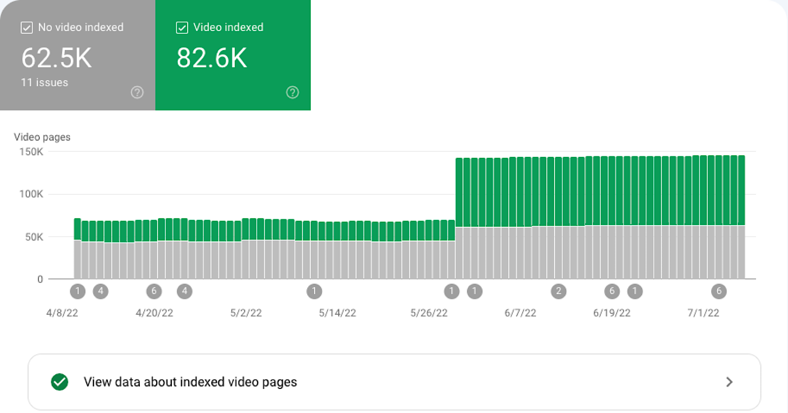Select the Video indexed 82.6K card

[x=233, y=55]
